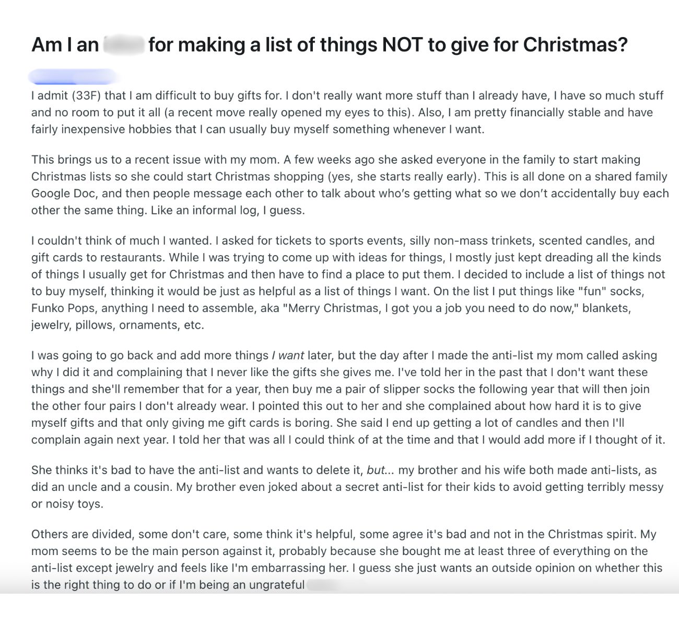Click the italicized "but..." text
This screenshot has width=679, height=626.
pos(380,471)
